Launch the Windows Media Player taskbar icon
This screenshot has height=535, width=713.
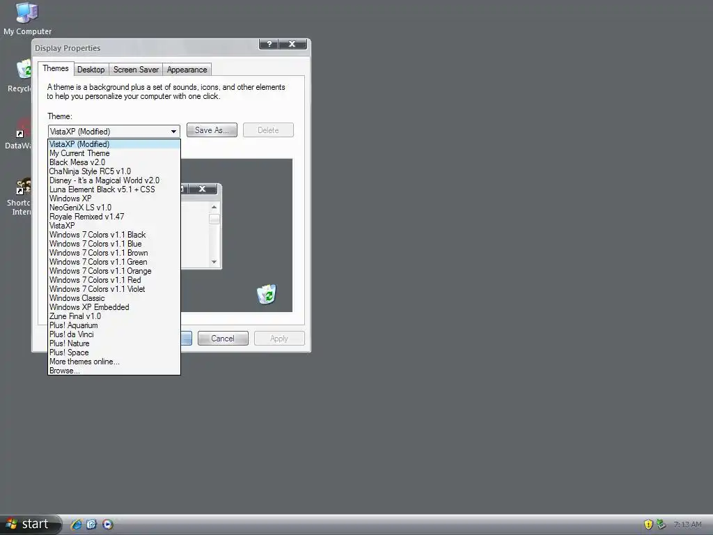point(108,525)
